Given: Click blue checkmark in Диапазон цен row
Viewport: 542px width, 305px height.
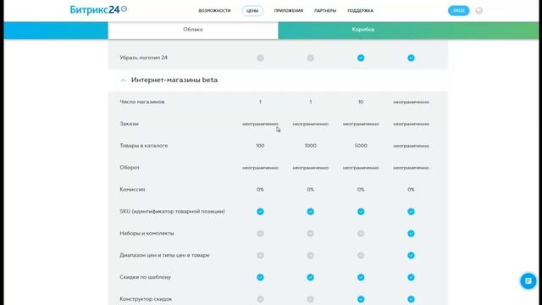Looking at the screenshot, I should pos(411,255).
